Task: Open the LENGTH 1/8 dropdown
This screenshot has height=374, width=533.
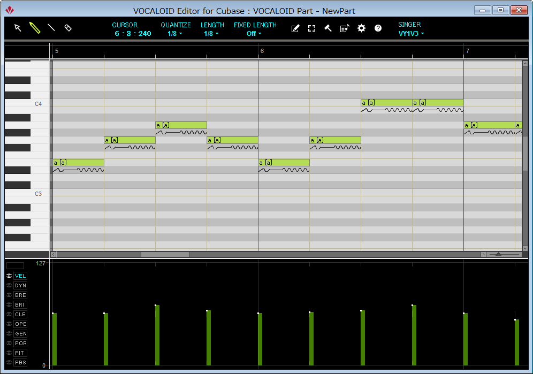Action: point(211,34)
